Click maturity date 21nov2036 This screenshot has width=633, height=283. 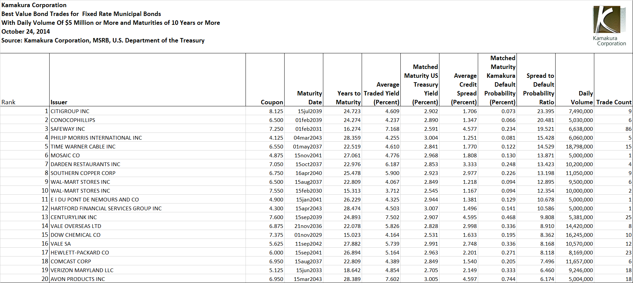(x=308, y=226)
